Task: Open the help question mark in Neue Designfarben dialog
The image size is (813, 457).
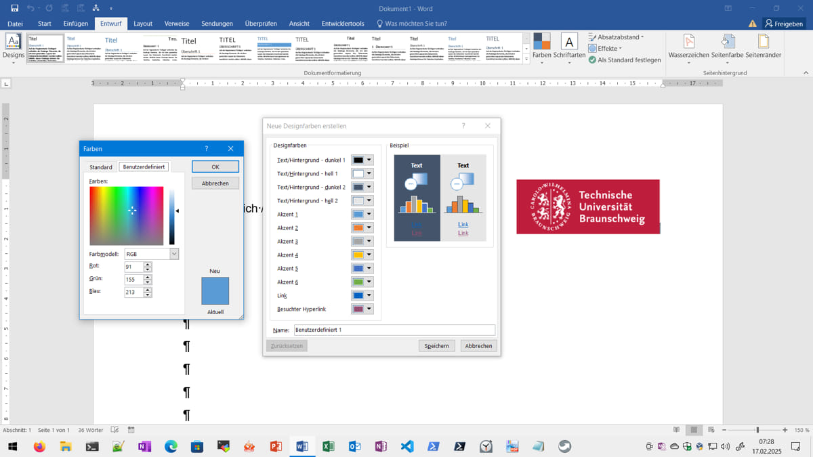Action: coord(463,126)
